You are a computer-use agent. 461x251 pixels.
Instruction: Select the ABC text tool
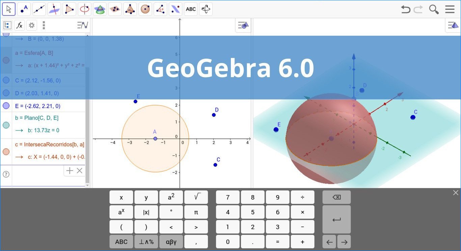click(x=191, y=9)
